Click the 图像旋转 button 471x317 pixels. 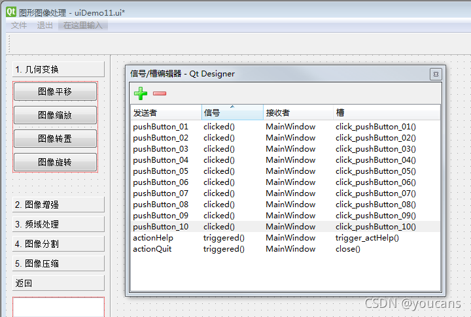coord(55,162)
